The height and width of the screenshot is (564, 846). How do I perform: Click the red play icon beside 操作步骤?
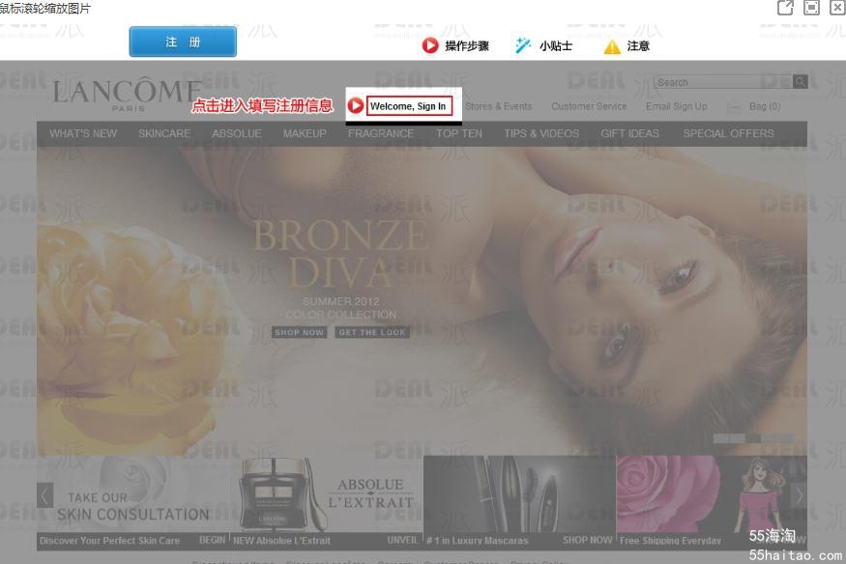(x=430, y=45)
